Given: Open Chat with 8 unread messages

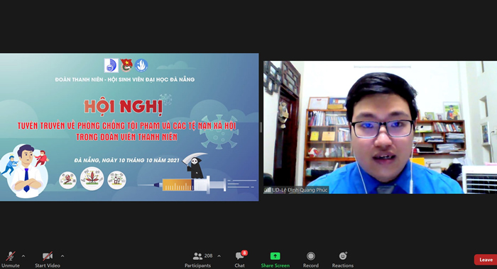Looking at the screenshot, I should (239, 256).
